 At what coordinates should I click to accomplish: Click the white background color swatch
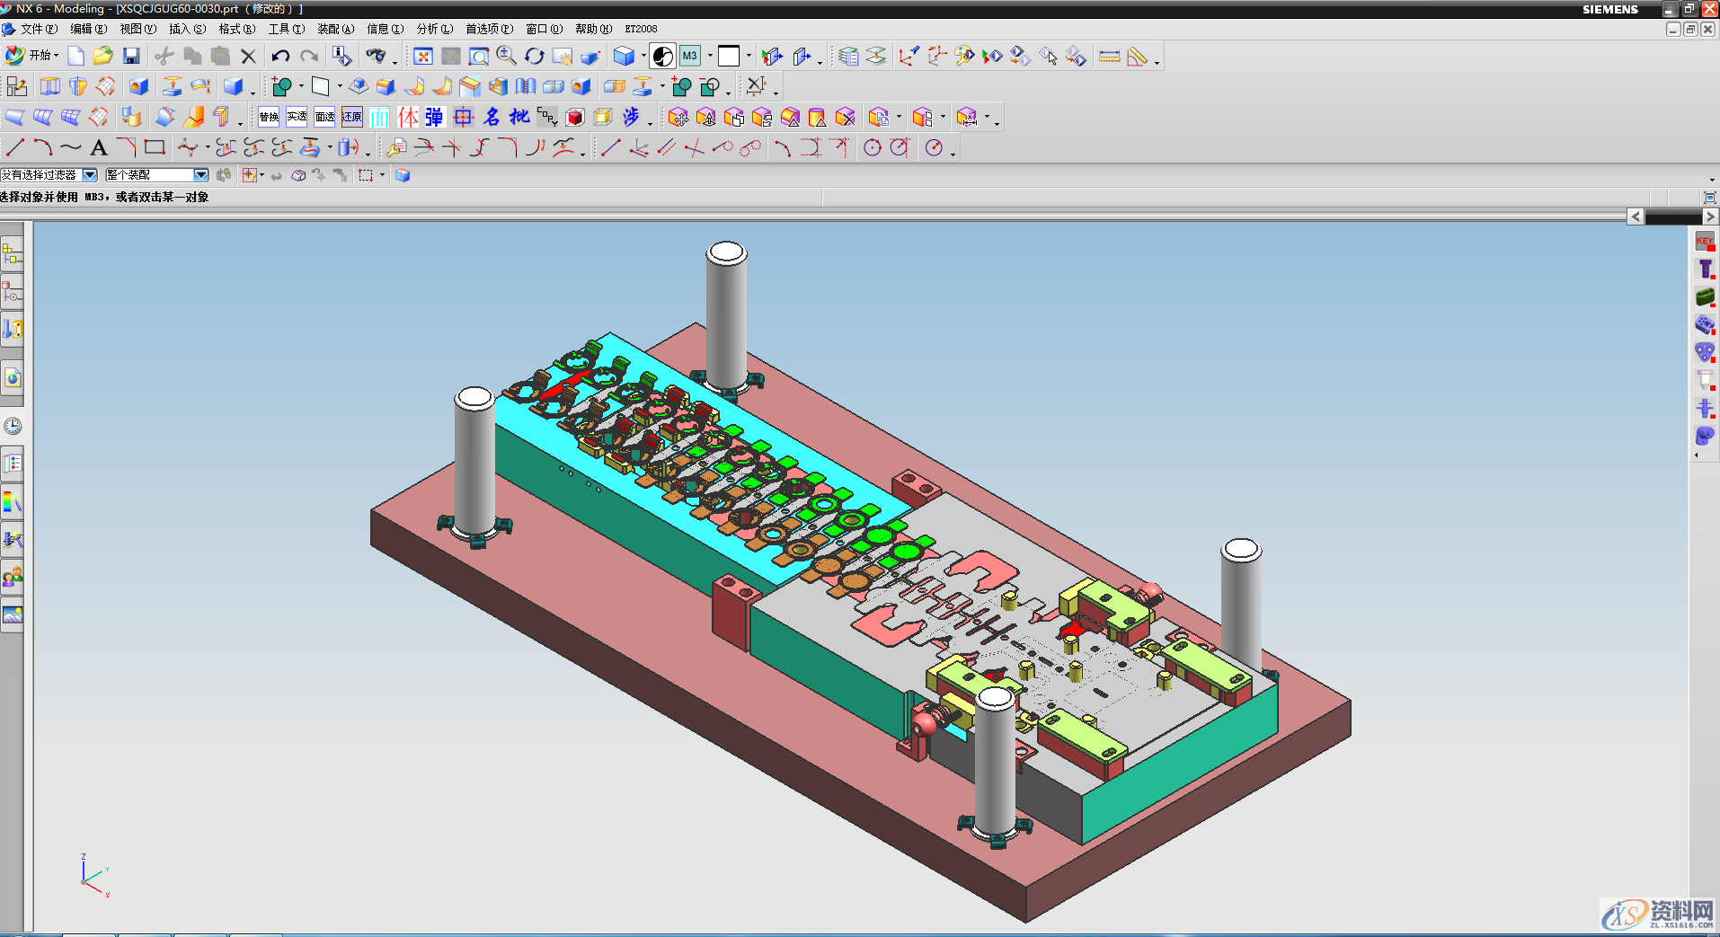(729, 57)
